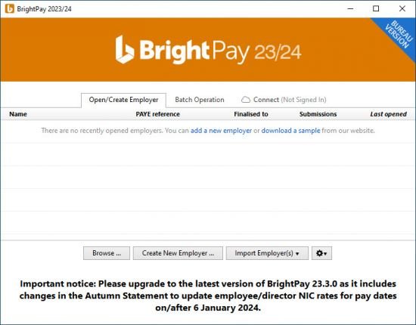Image resolution: width=416 pixels, height=325 pixels.
Task: Click the BrightPay 23/24 banner logo
Action: [x=208, y=50]
